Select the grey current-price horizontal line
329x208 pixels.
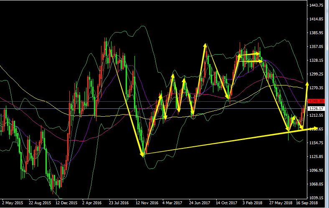pos(154,108)
